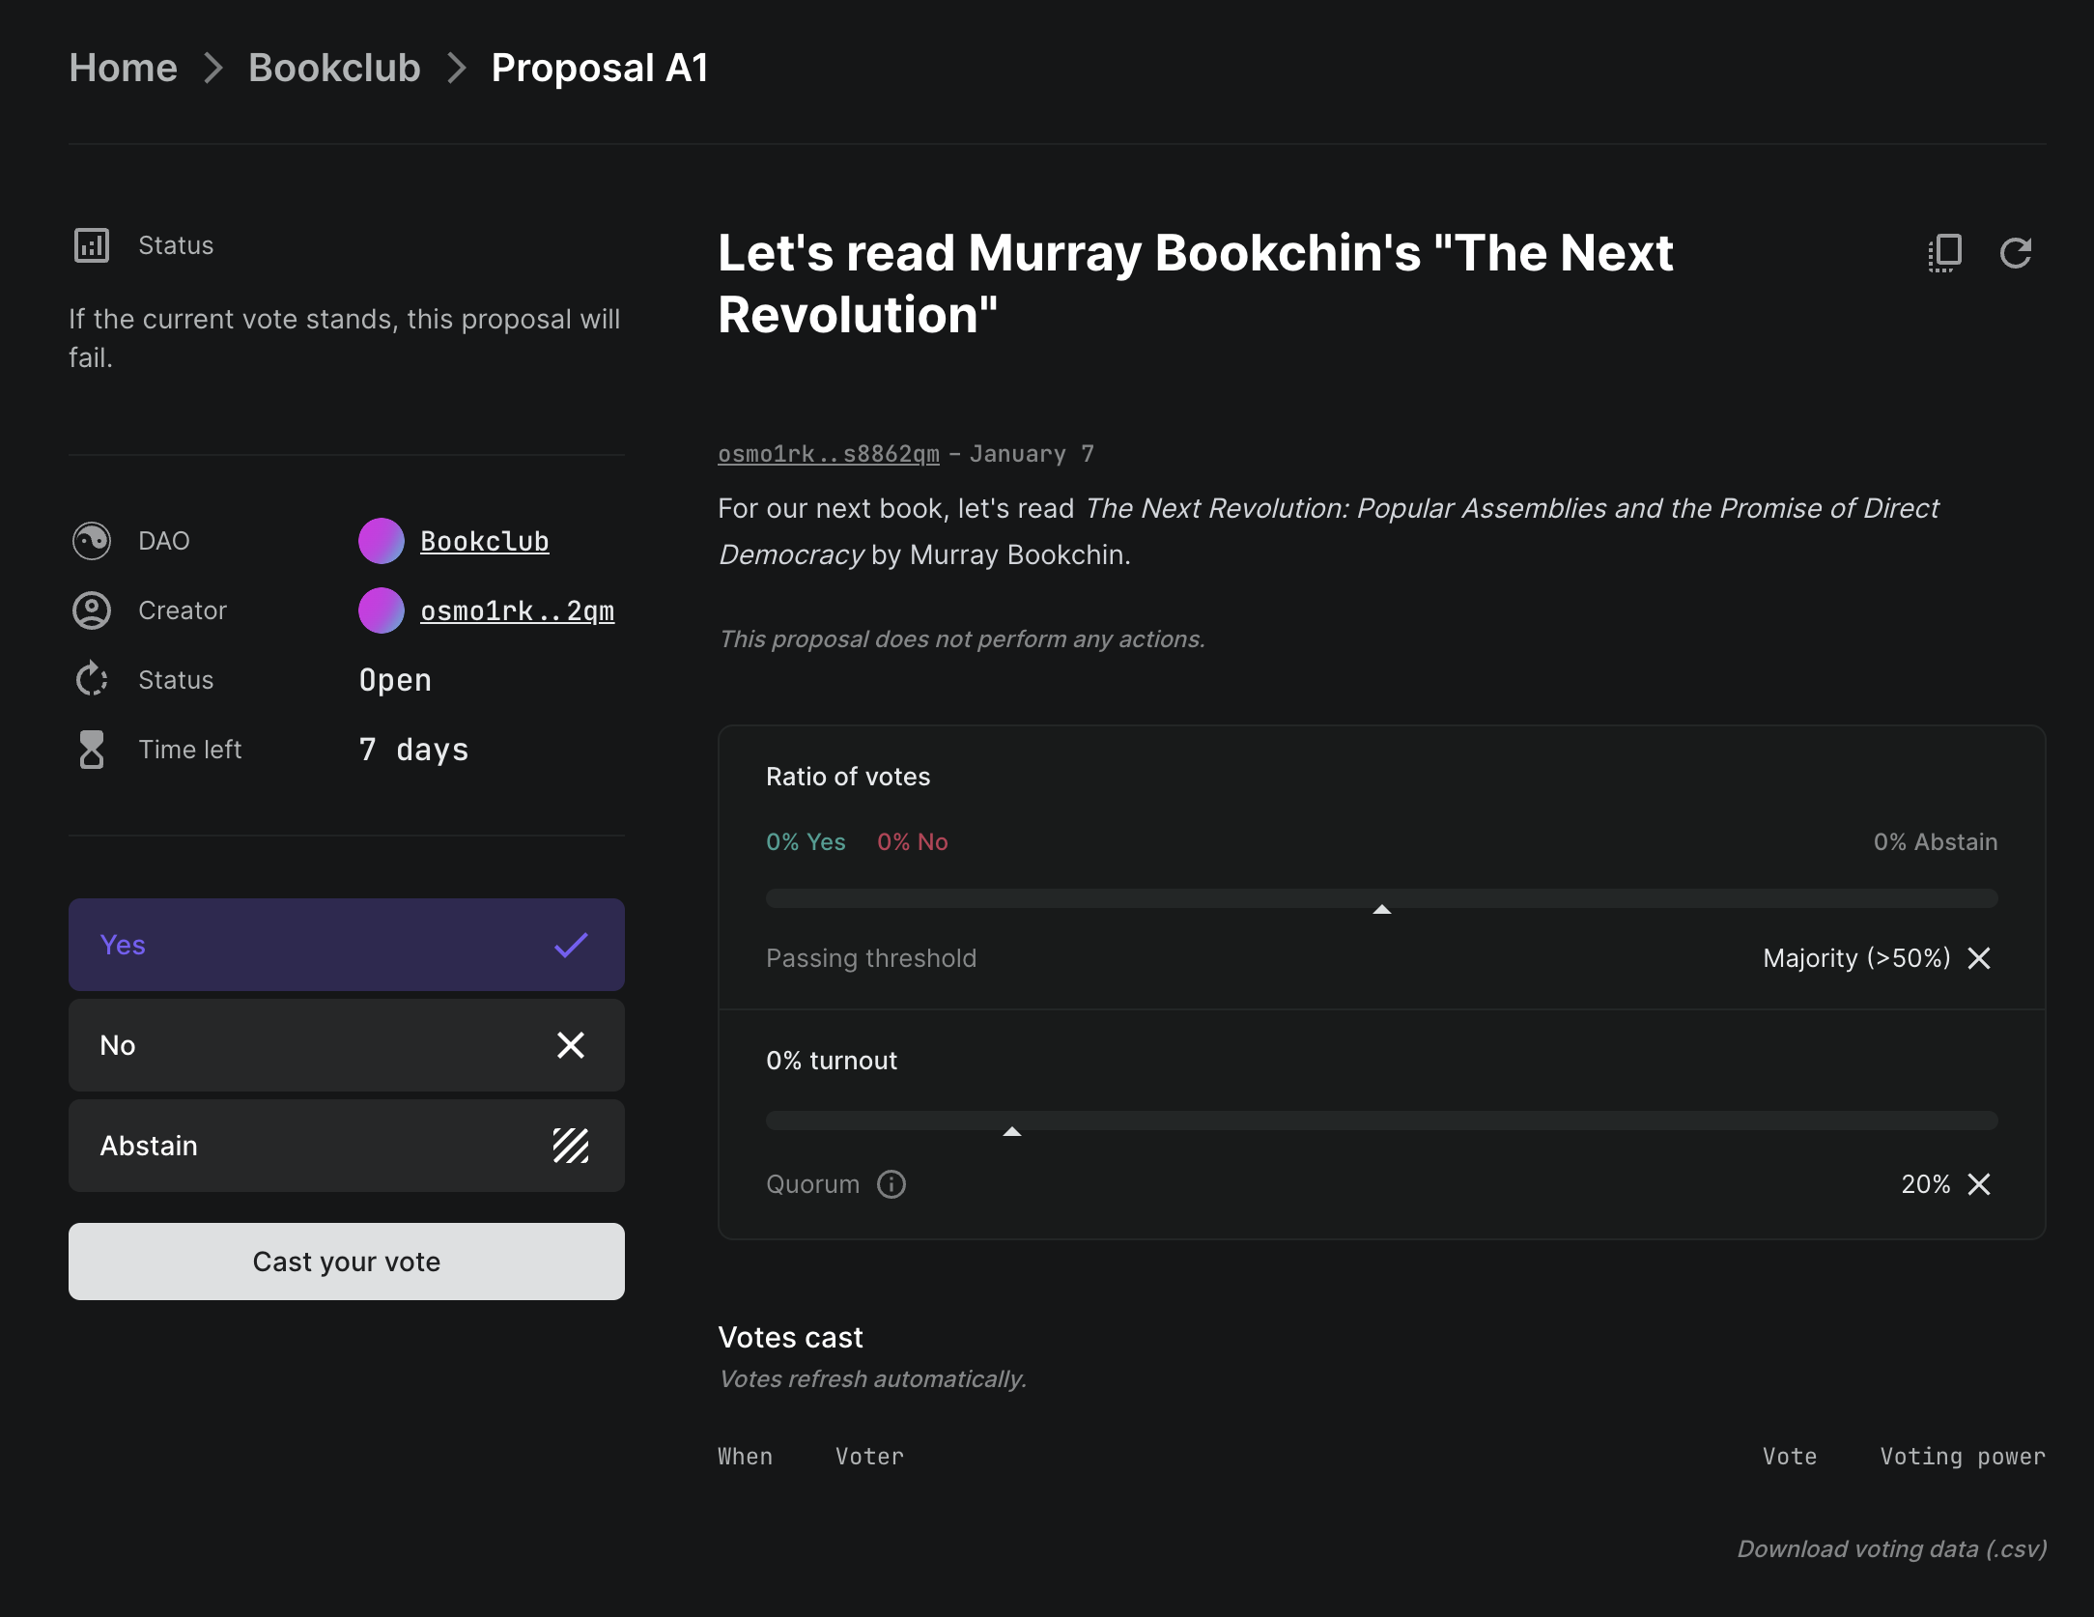Click the Bookclub purple avatar circle

(x=382, y=541)
